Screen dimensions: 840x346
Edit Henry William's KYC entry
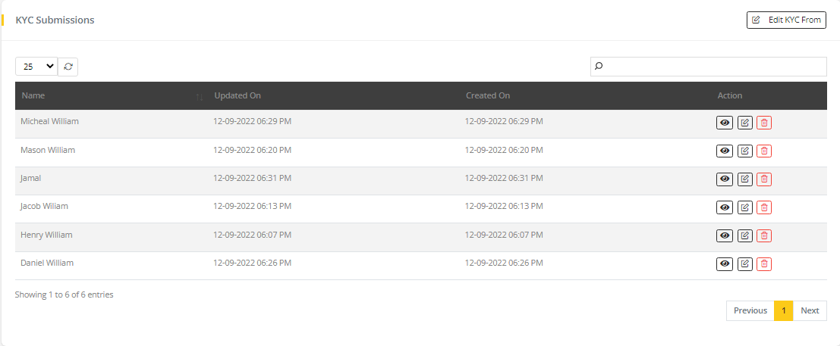coord(745,235)
